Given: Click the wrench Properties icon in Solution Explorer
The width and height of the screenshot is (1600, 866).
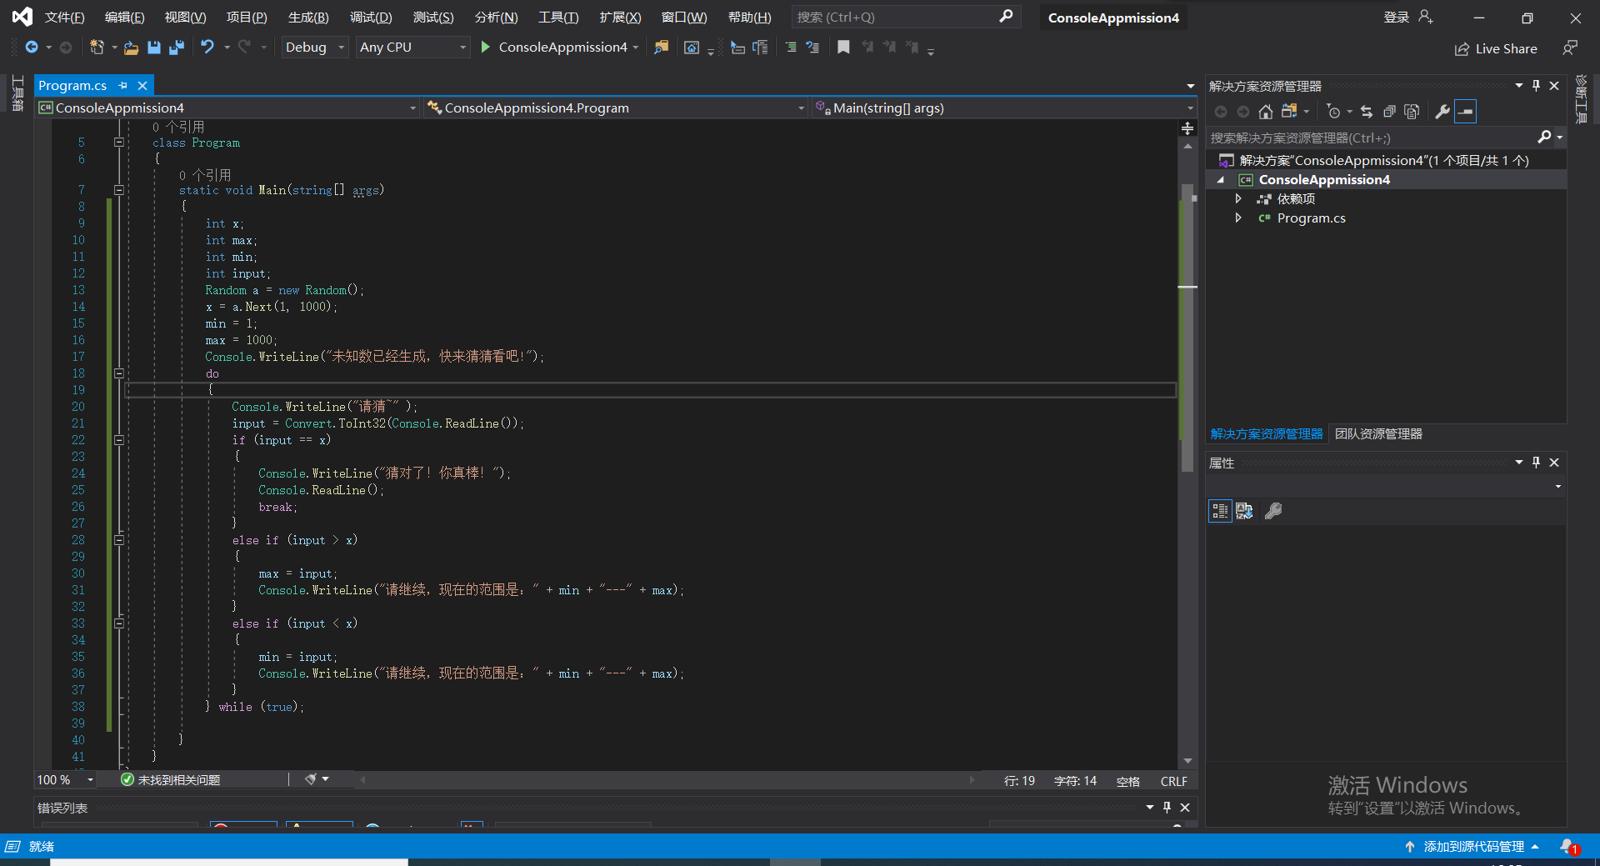Looking at the screenshot, I should point(1442,112).
